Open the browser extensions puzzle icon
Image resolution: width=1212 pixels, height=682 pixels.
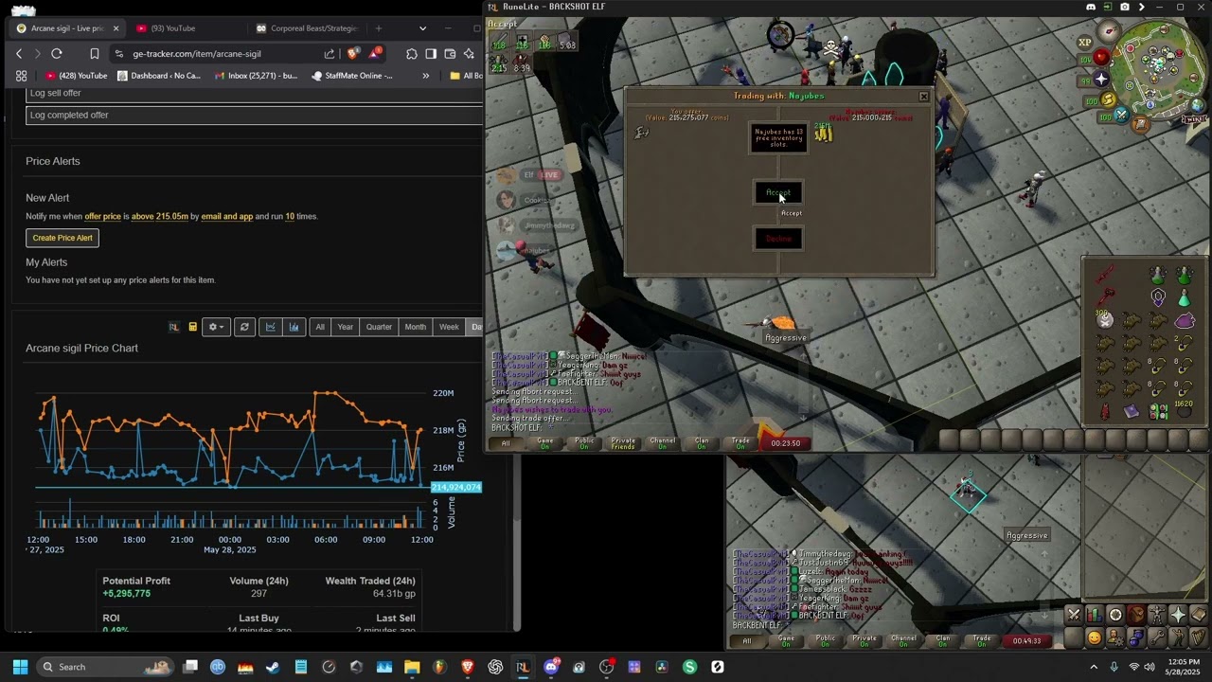coord(412,54)
